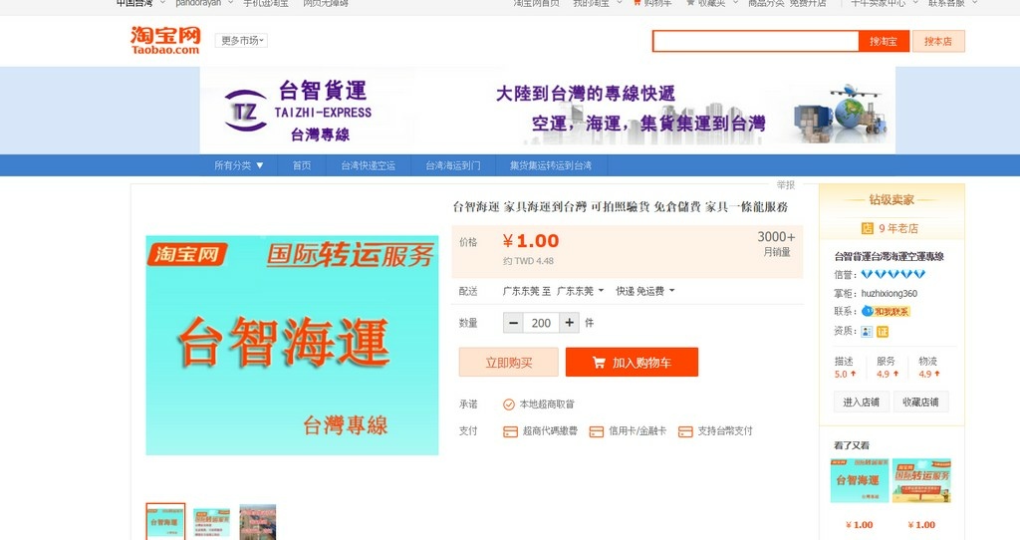This screenshot has height=540, width=1020.
Task: Click the TZ Taizhi-Express shop logo
Action: point(245,112)
